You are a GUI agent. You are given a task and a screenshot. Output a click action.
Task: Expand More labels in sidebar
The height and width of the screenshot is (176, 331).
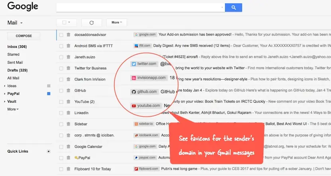click(13, 109)
